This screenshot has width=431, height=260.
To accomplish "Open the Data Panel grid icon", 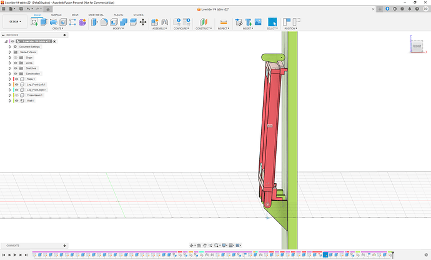I will tap(4, 9).
